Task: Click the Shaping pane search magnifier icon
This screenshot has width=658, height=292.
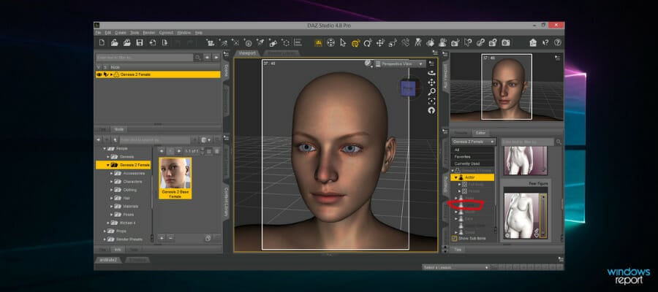Action: [x=559, y=142]
